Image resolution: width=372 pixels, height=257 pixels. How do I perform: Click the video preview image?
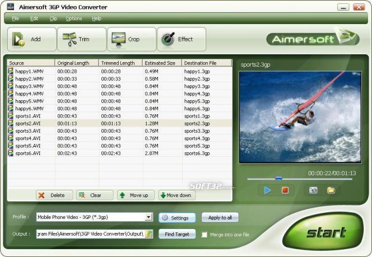pos(300,117)
